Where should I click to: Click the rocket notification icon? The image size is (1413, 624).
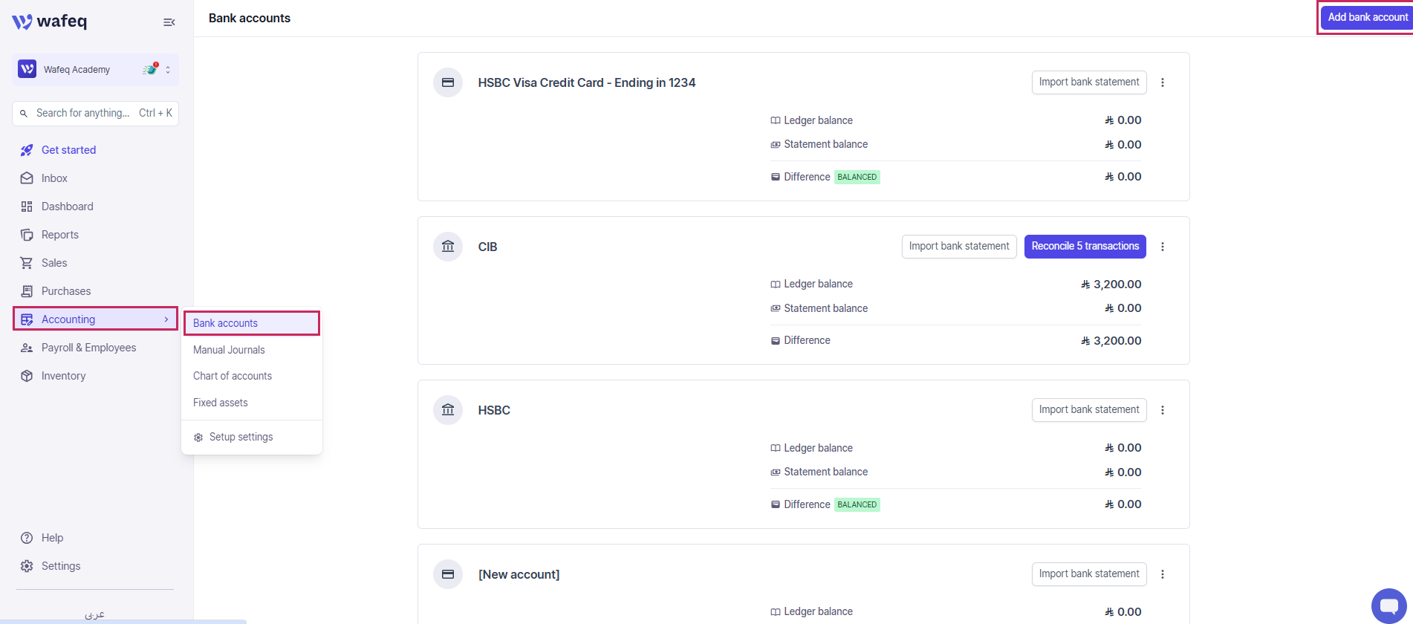click(x=151, y=69)
